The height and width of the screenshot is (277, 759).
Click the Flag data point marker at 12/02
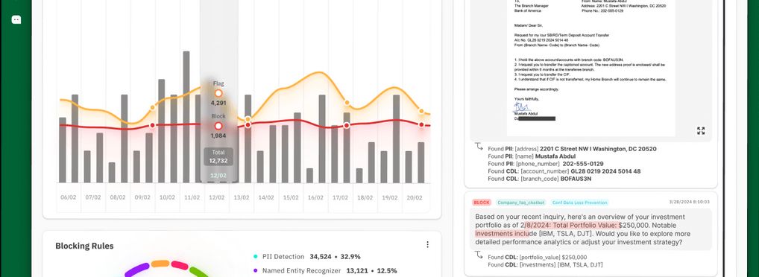(218, 93)
